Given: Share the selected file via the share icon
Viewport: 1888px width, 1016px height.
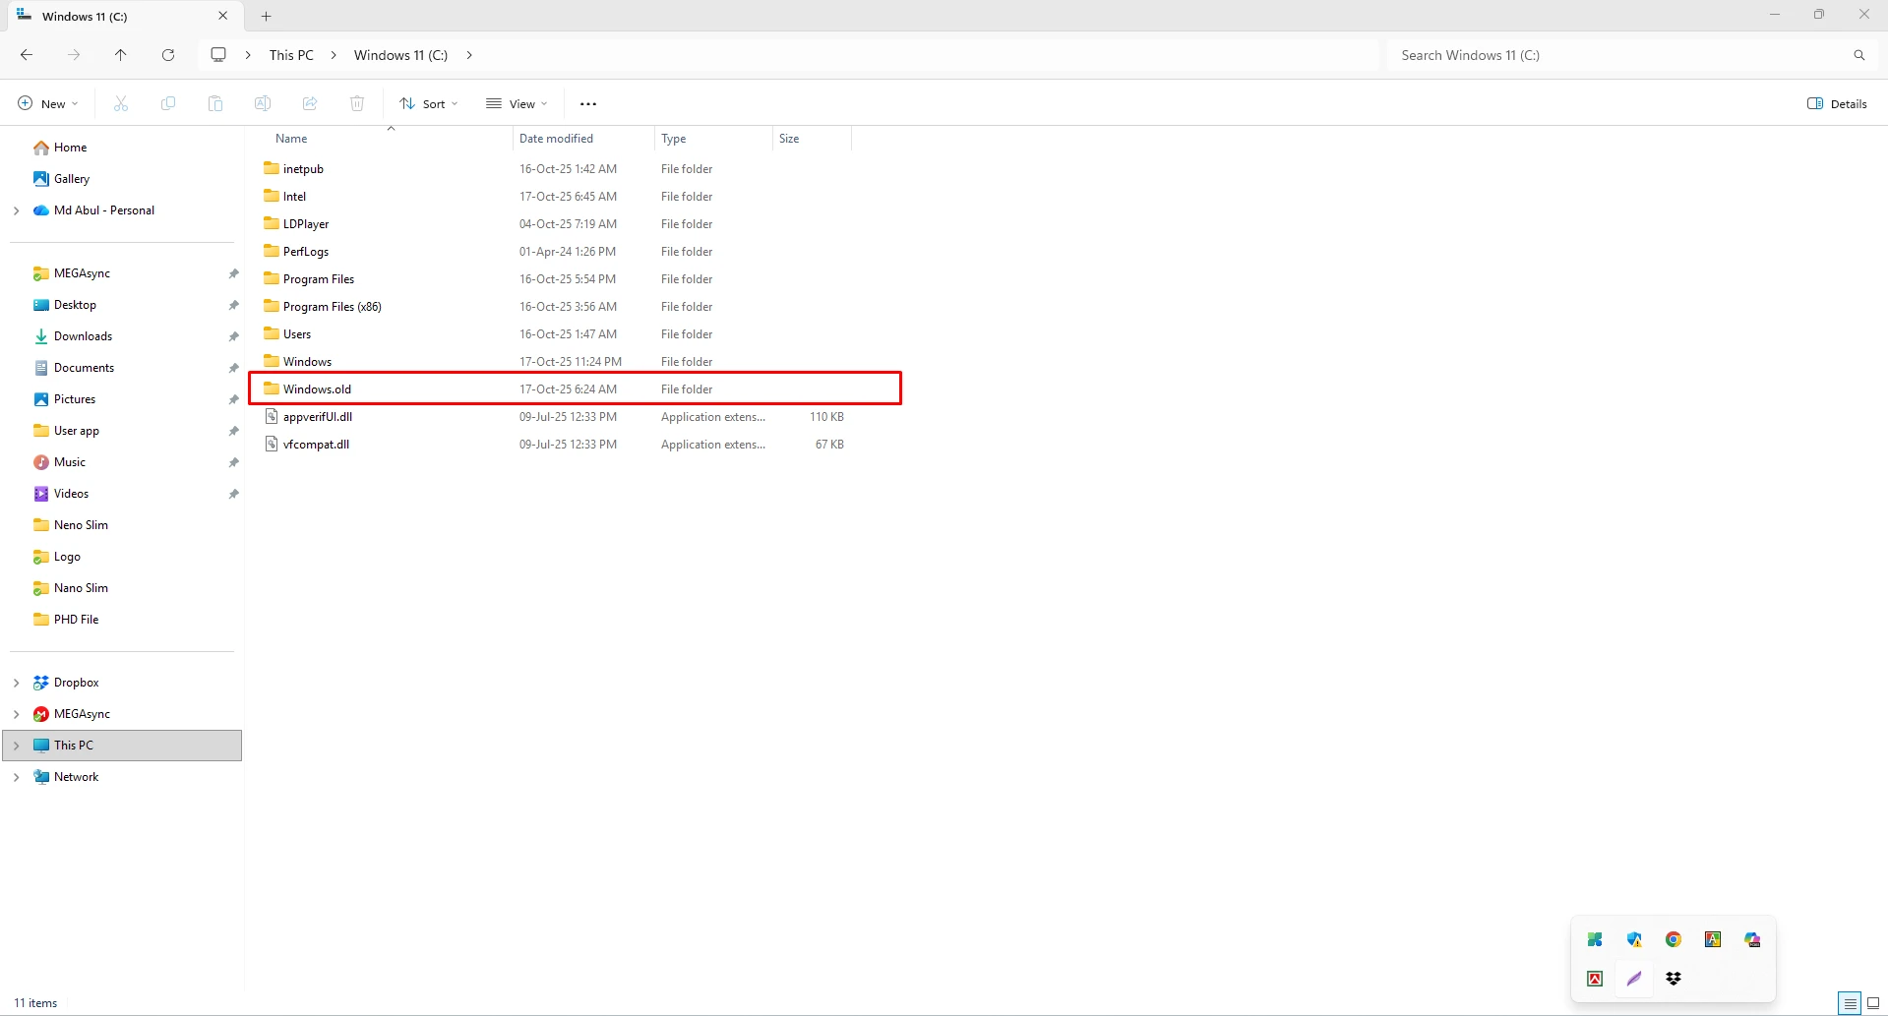Looking at the screenshot, I should pos(309,103).
